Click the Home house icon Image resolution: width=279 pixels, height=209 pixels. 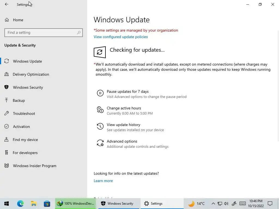[x=7, y=20]
